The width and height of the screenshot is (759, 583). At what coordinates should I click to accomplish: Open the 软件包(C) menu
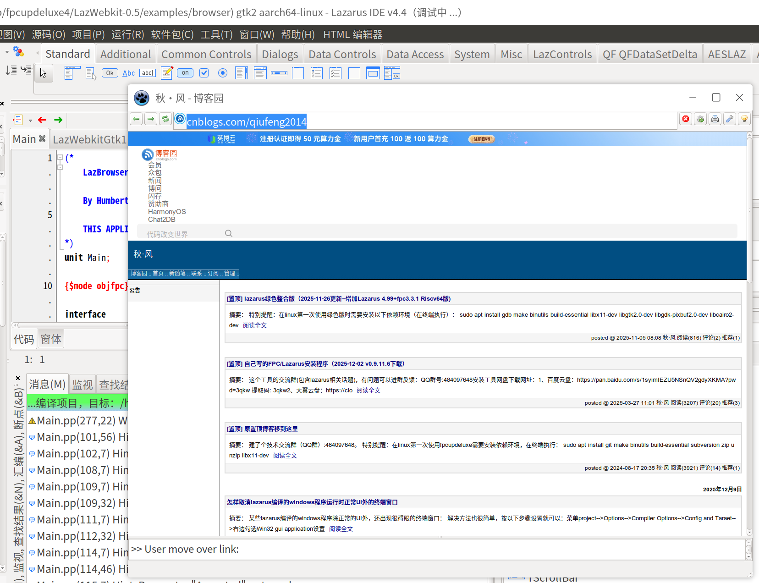[172, 35]
